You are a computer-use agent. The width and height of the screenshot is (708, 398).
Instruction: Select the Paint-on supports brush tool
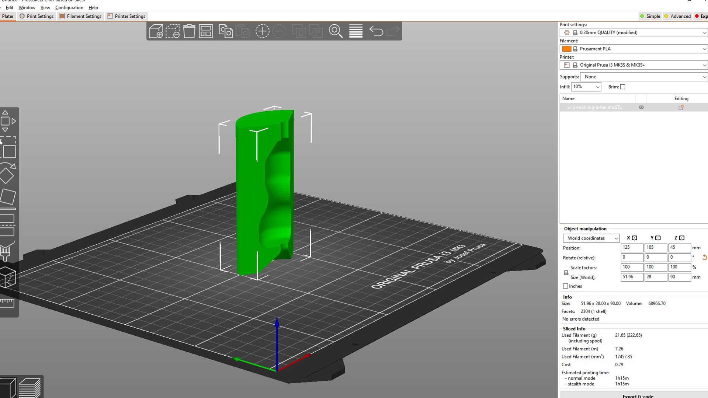tap(7, 251)
